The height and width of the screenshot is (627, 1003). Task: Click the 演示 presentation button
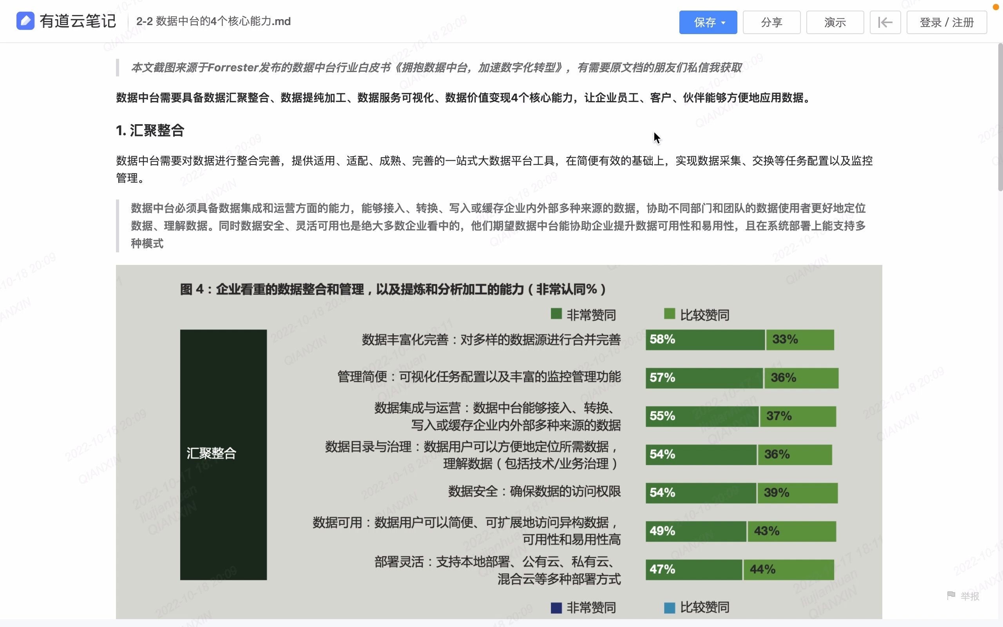835,22
